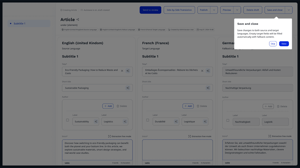Click the AI sparkle icon in French title field
300x168 pixels.
[x=208, y=71]
